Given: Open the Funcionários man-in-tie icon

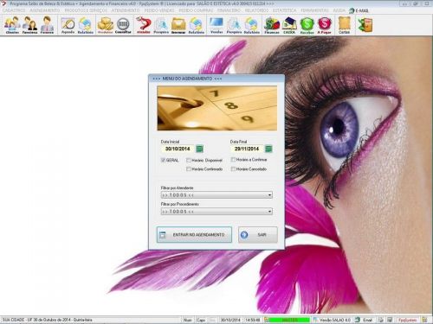Looking at the screenshot, I should pyautogui.click(x=47, y=25).
